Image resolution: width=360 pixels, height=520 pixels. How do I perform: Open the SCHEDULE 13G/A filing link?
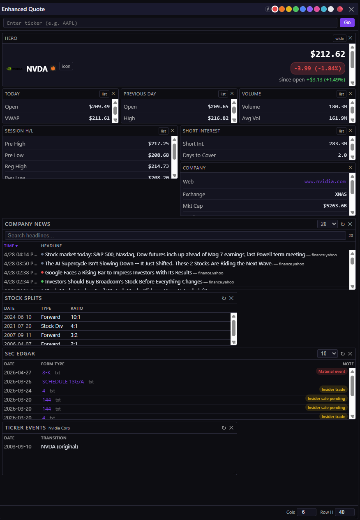pos(63,382)
